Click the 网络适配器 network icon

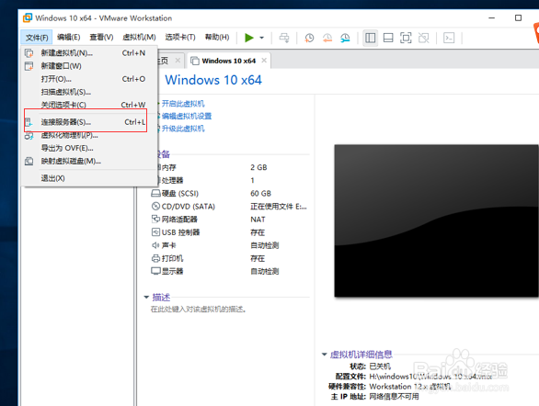[155, 220]
